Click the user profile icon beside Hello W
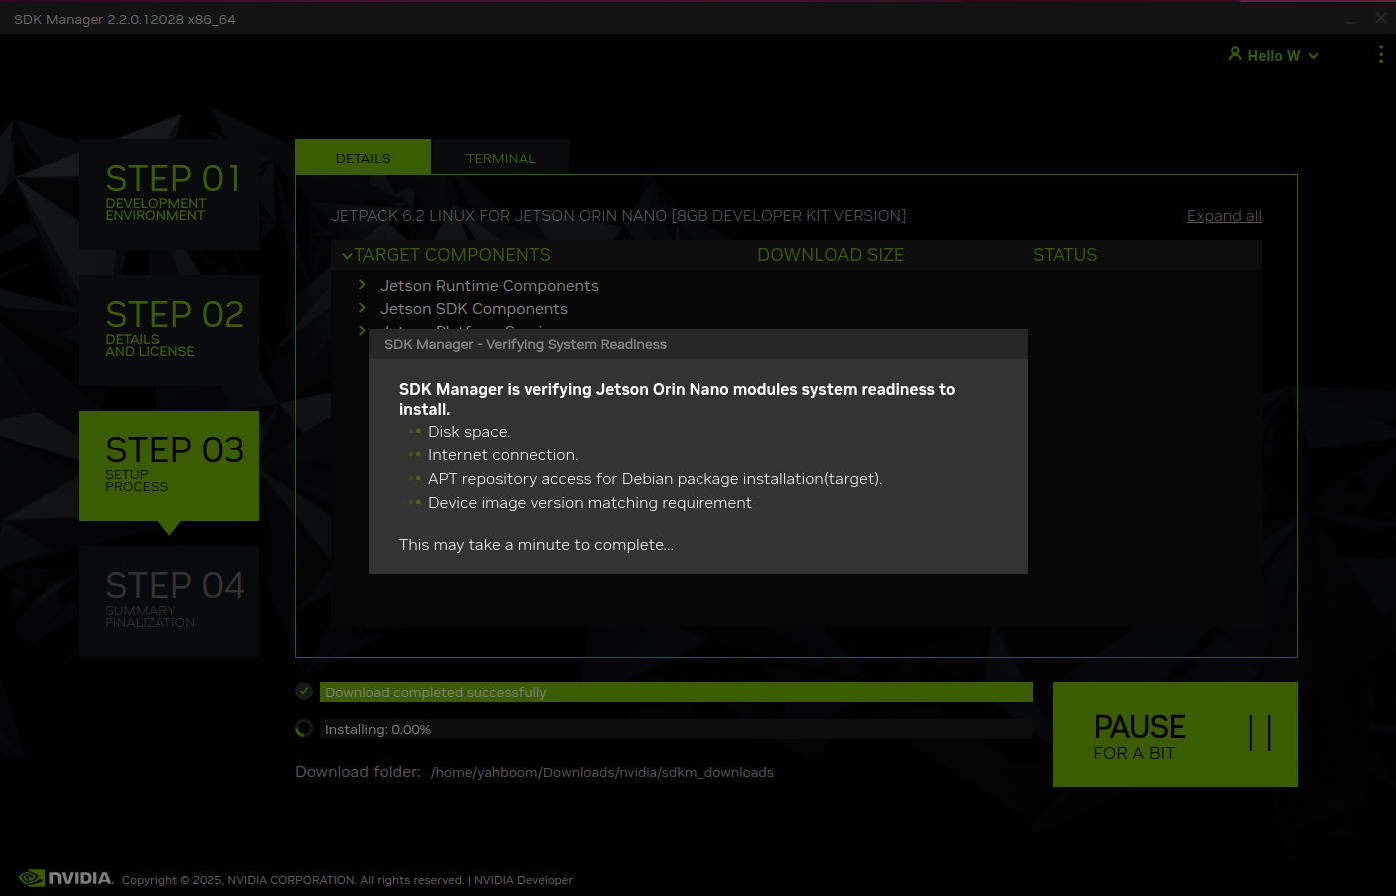This screenshot has width=1396, height=896. [1235, 55]
